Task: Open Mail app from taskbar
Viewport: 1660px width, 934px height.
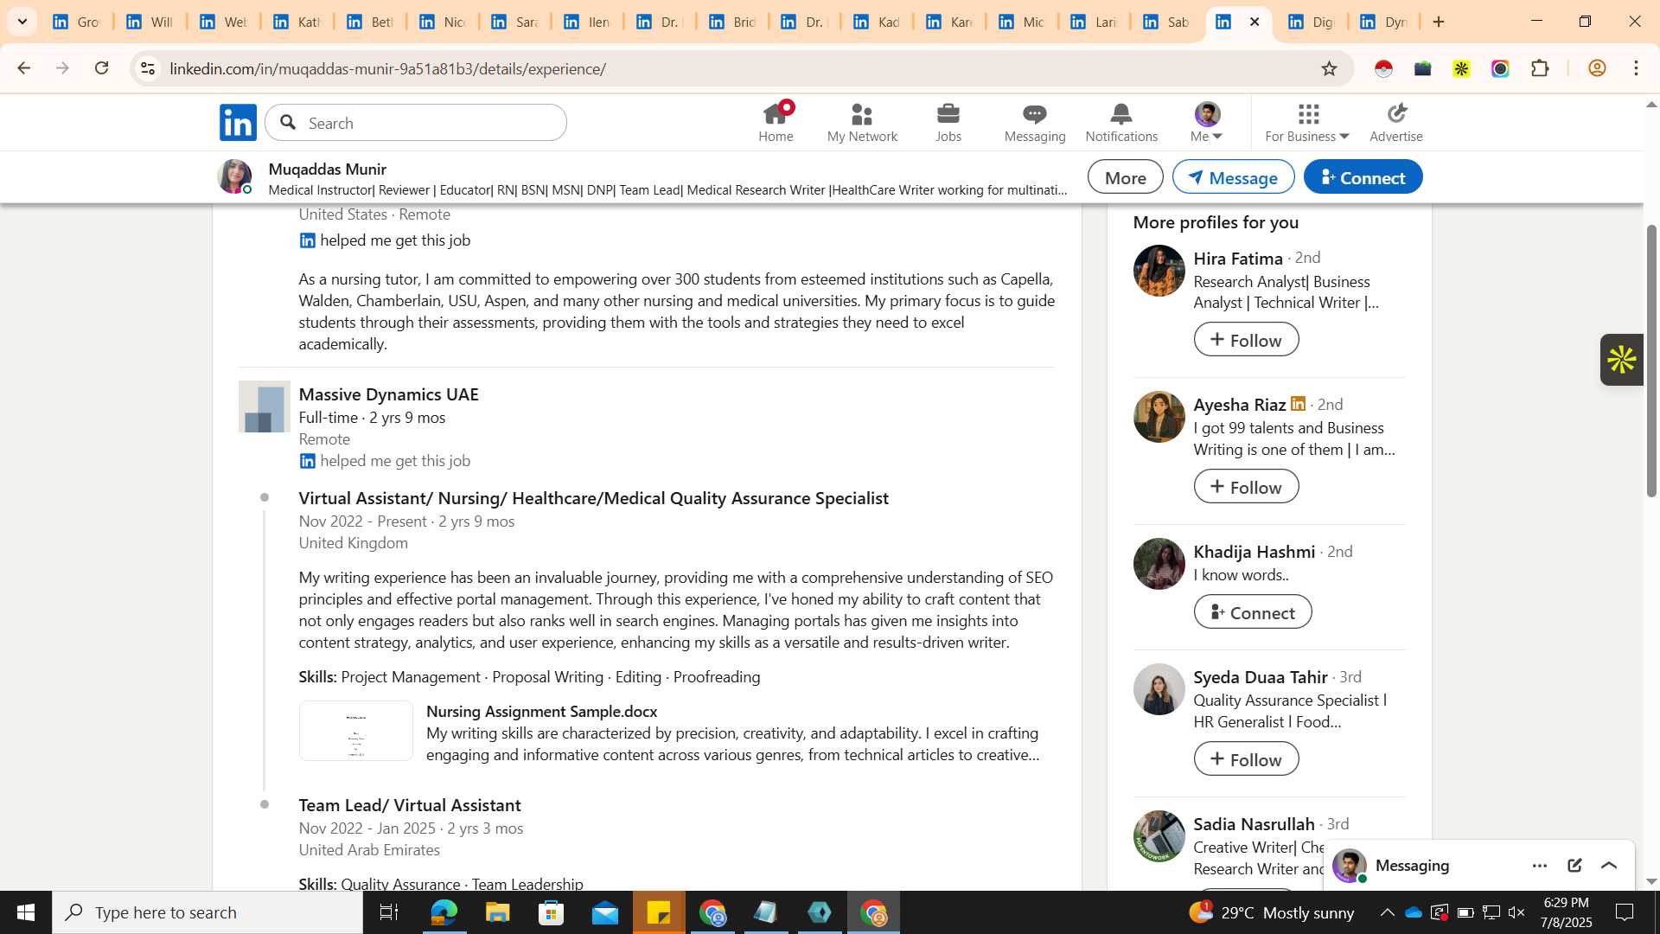Action: click(604, 912)
